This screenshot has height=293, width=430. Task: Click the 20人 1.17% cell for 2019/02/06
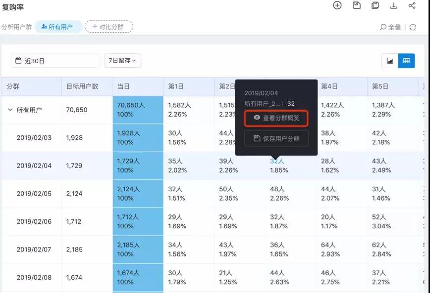click(x=342, y=221)
